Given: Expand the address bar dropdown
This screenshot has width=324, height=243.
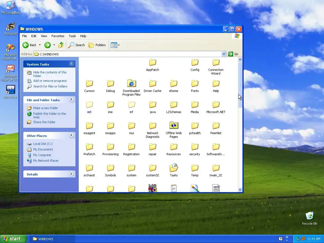Looking at the screenshot, I should [224, 54].
